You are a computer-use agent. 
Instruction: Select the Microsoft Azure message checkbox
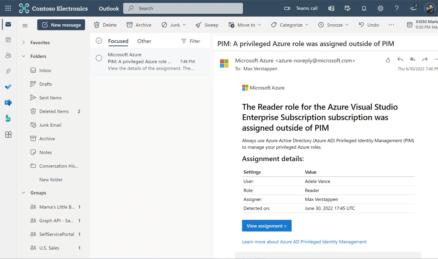(99, 58)
